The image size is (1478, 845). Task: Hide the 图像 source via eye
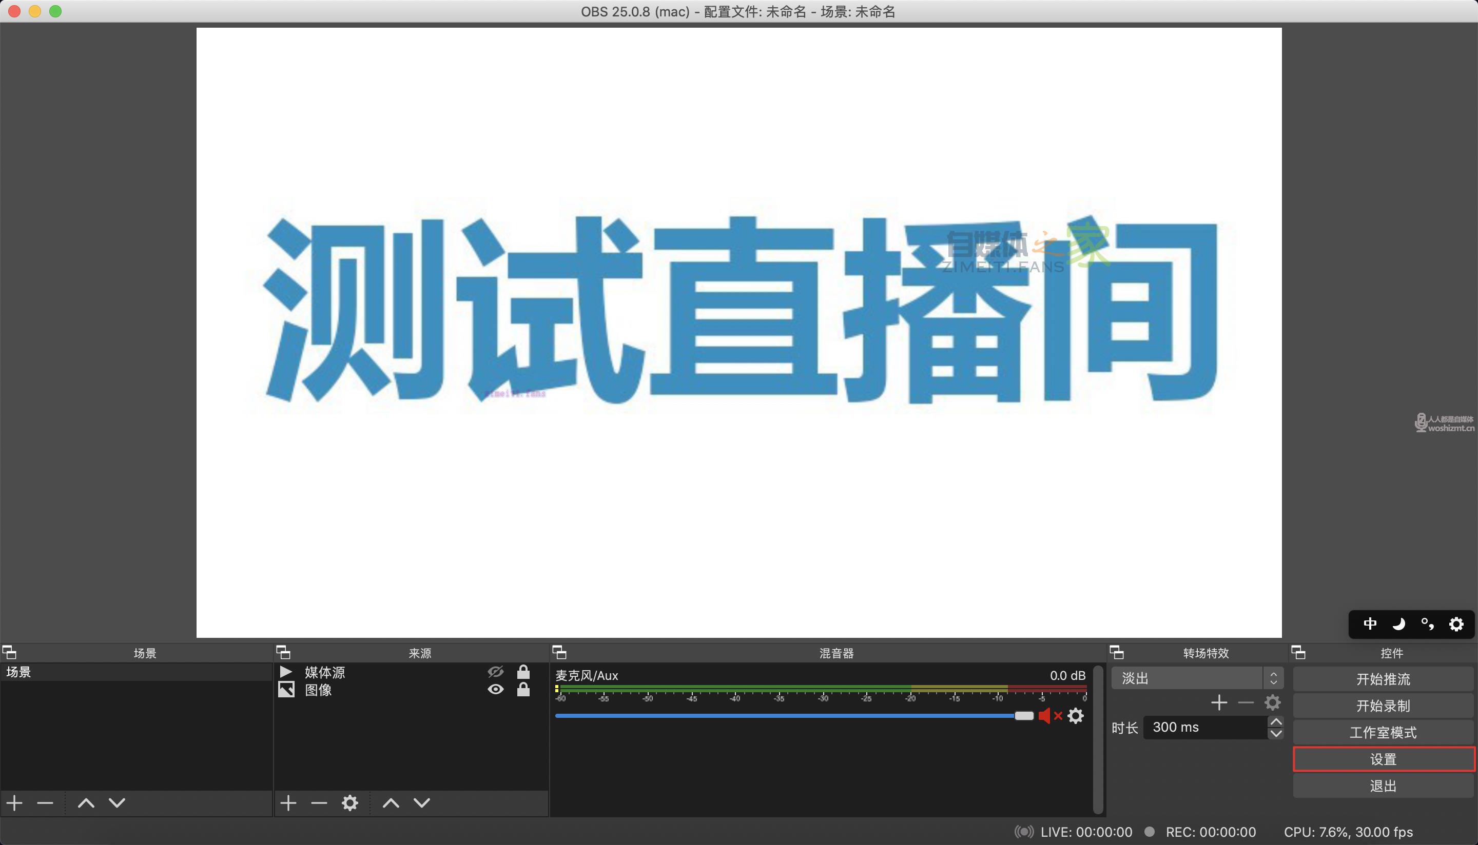tap(495, 690)
